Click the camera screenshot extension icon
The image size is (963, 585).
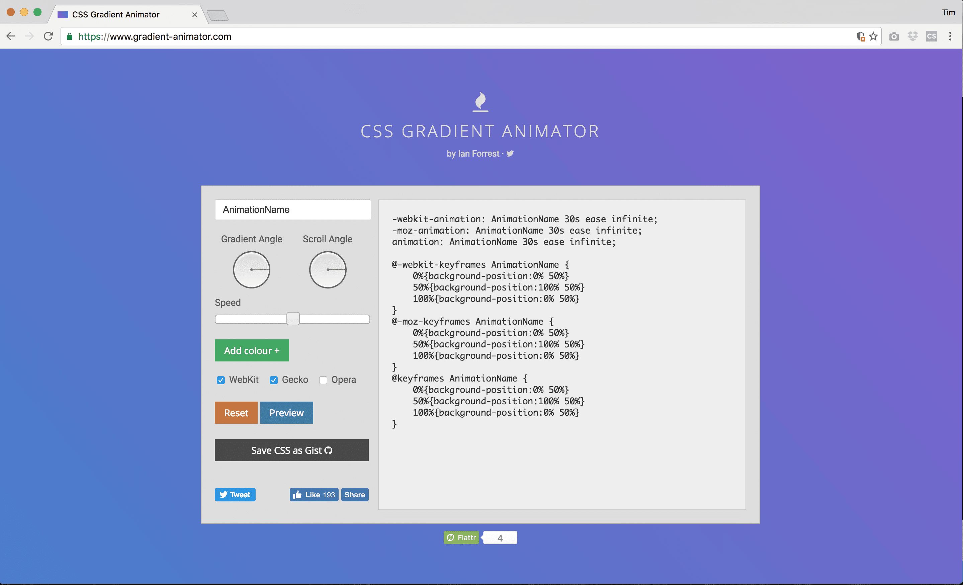pyautogui.click(x=894, y=36)
